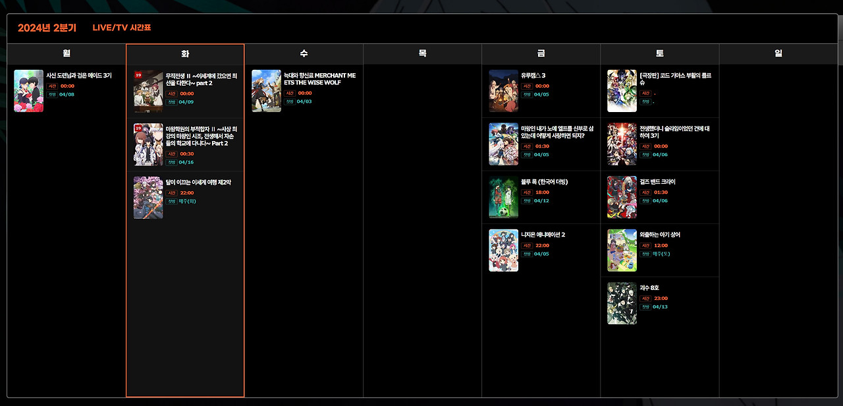Open the 니지욘 애니메이션 2 poster
This screenshot has height=406, width=843.
tap(503, 250)
